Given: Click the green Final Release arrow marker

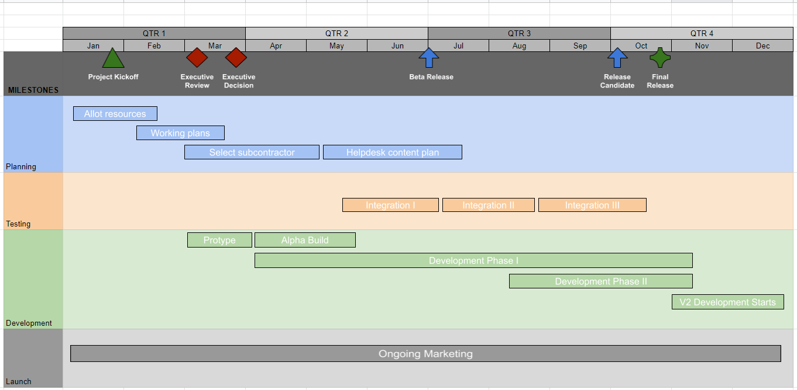Looking at the screenshot, I should (x=659, y=58).
